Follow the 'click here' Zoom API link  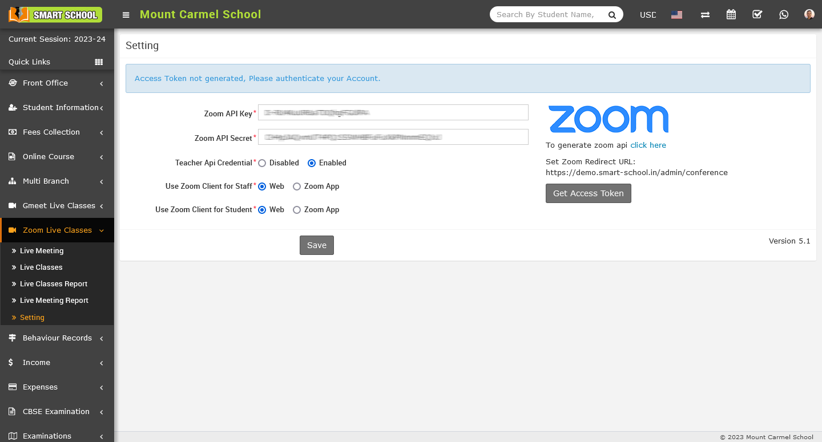[648, 145]
